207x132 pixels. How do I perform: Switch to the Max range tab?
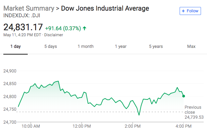[191, 47]
